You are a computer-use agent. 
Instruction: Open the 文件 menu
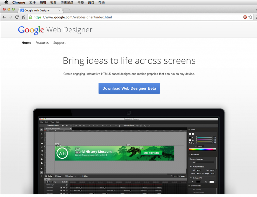coord(32,3)
